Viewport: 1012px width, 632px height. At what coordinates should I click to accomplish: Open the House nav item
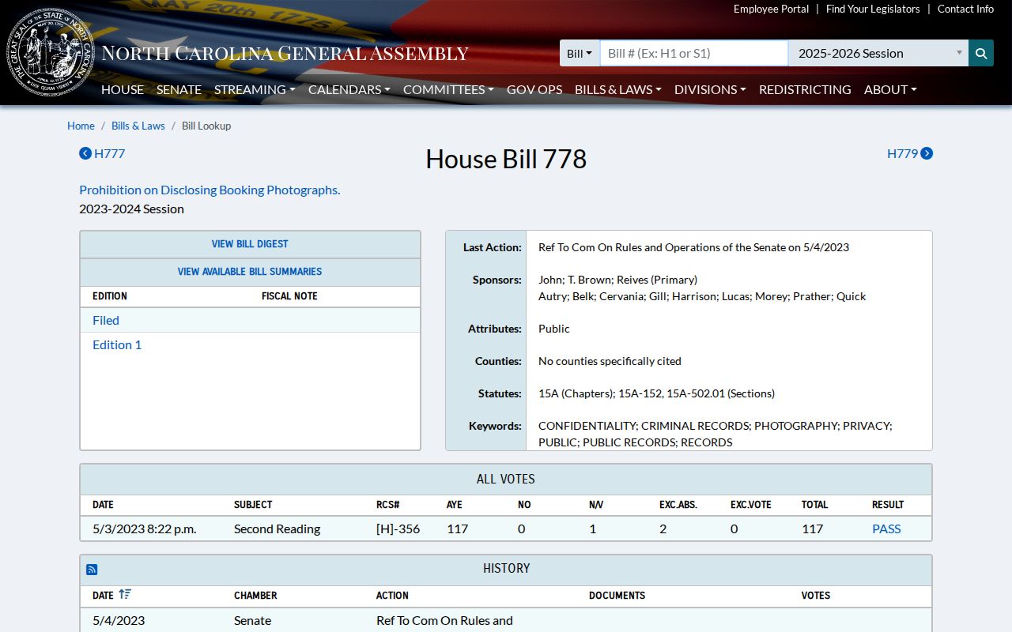click(x=123, y=89)
